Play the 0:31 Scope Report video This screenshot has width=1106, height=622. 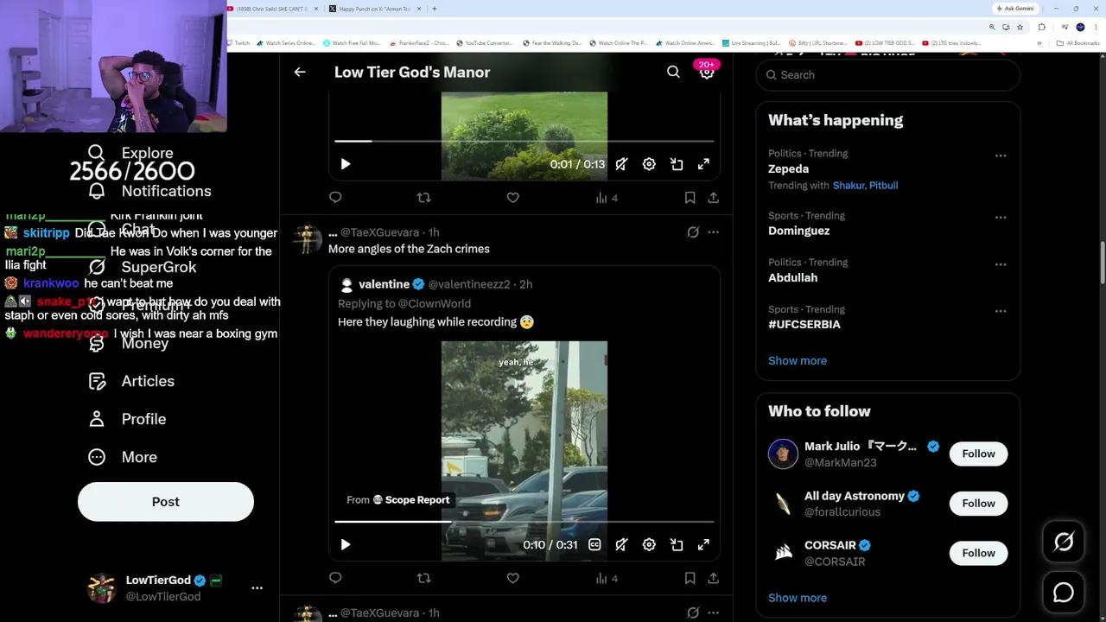345,545
